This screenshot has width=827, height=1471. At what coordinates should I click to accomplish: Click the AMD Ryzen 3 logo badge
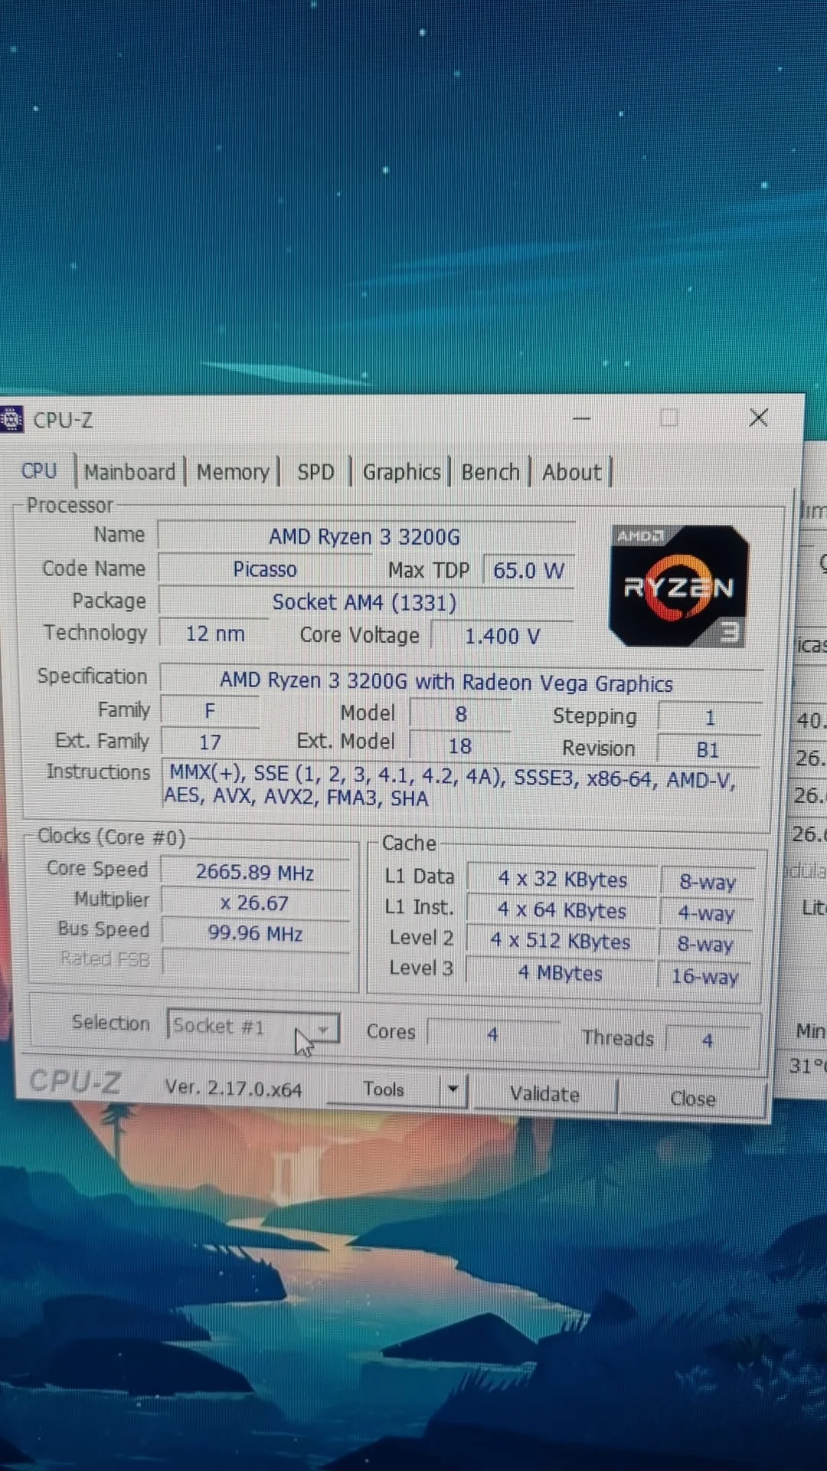(678, 585)
